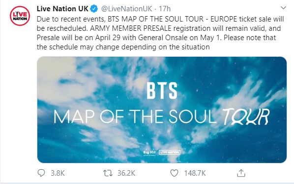Click the retweet arrows icon
Image resolution: width=294 pixels, height=184 pixels.
tap(108, 173)
